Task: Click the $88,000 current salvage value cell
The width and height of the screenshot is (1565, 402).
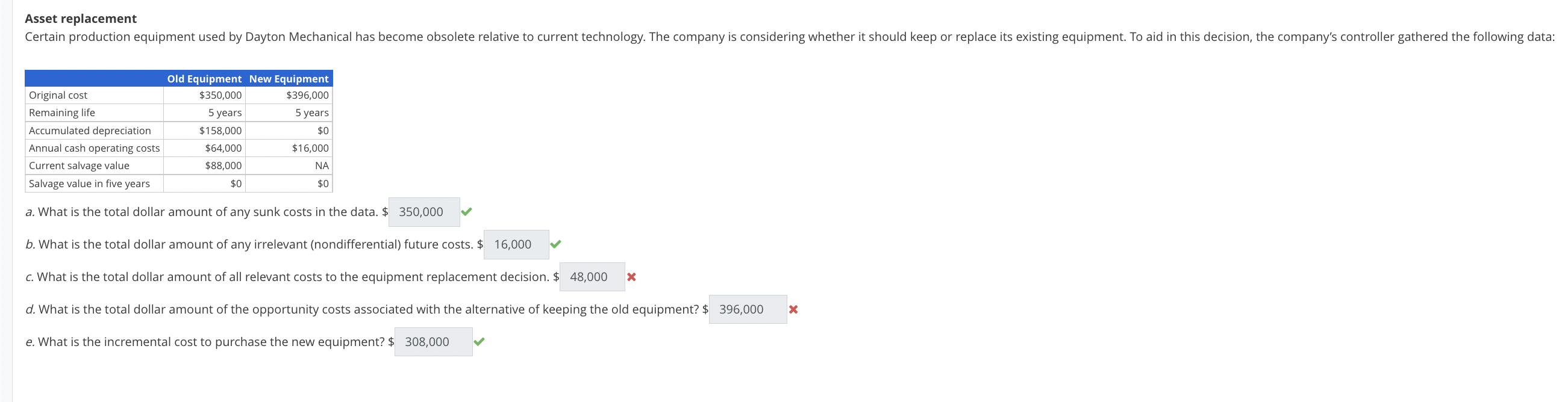Action: click(x=223, y=165)
